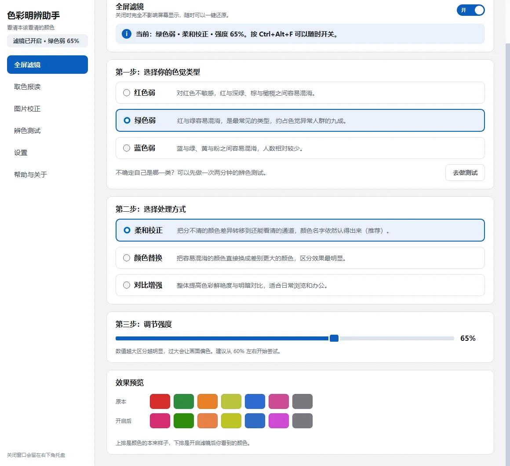Click the 关闭窗口会留在右下角托盘 note

coord(36,455)
